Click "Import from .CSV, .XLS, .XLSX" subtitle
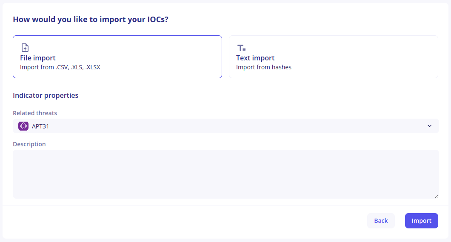 (60, 67)
